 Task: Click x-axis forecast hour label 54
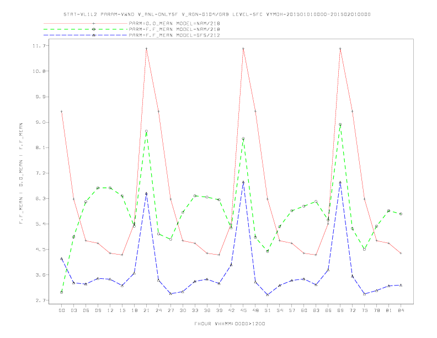pos(280,310)
